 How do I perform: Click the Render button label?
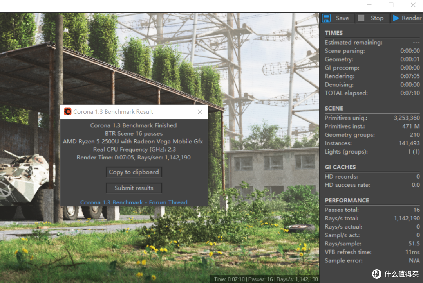pos(411,18)
